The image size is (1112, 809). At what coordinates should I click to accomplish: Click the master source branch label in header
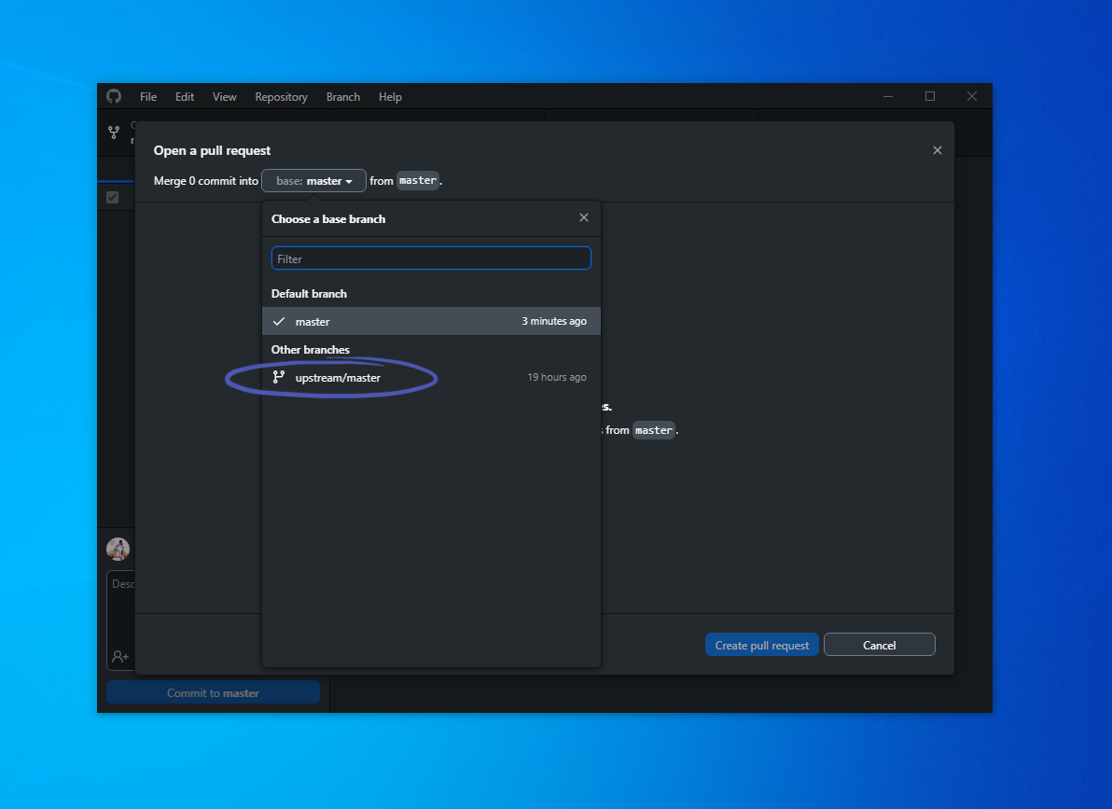(418, 180)
